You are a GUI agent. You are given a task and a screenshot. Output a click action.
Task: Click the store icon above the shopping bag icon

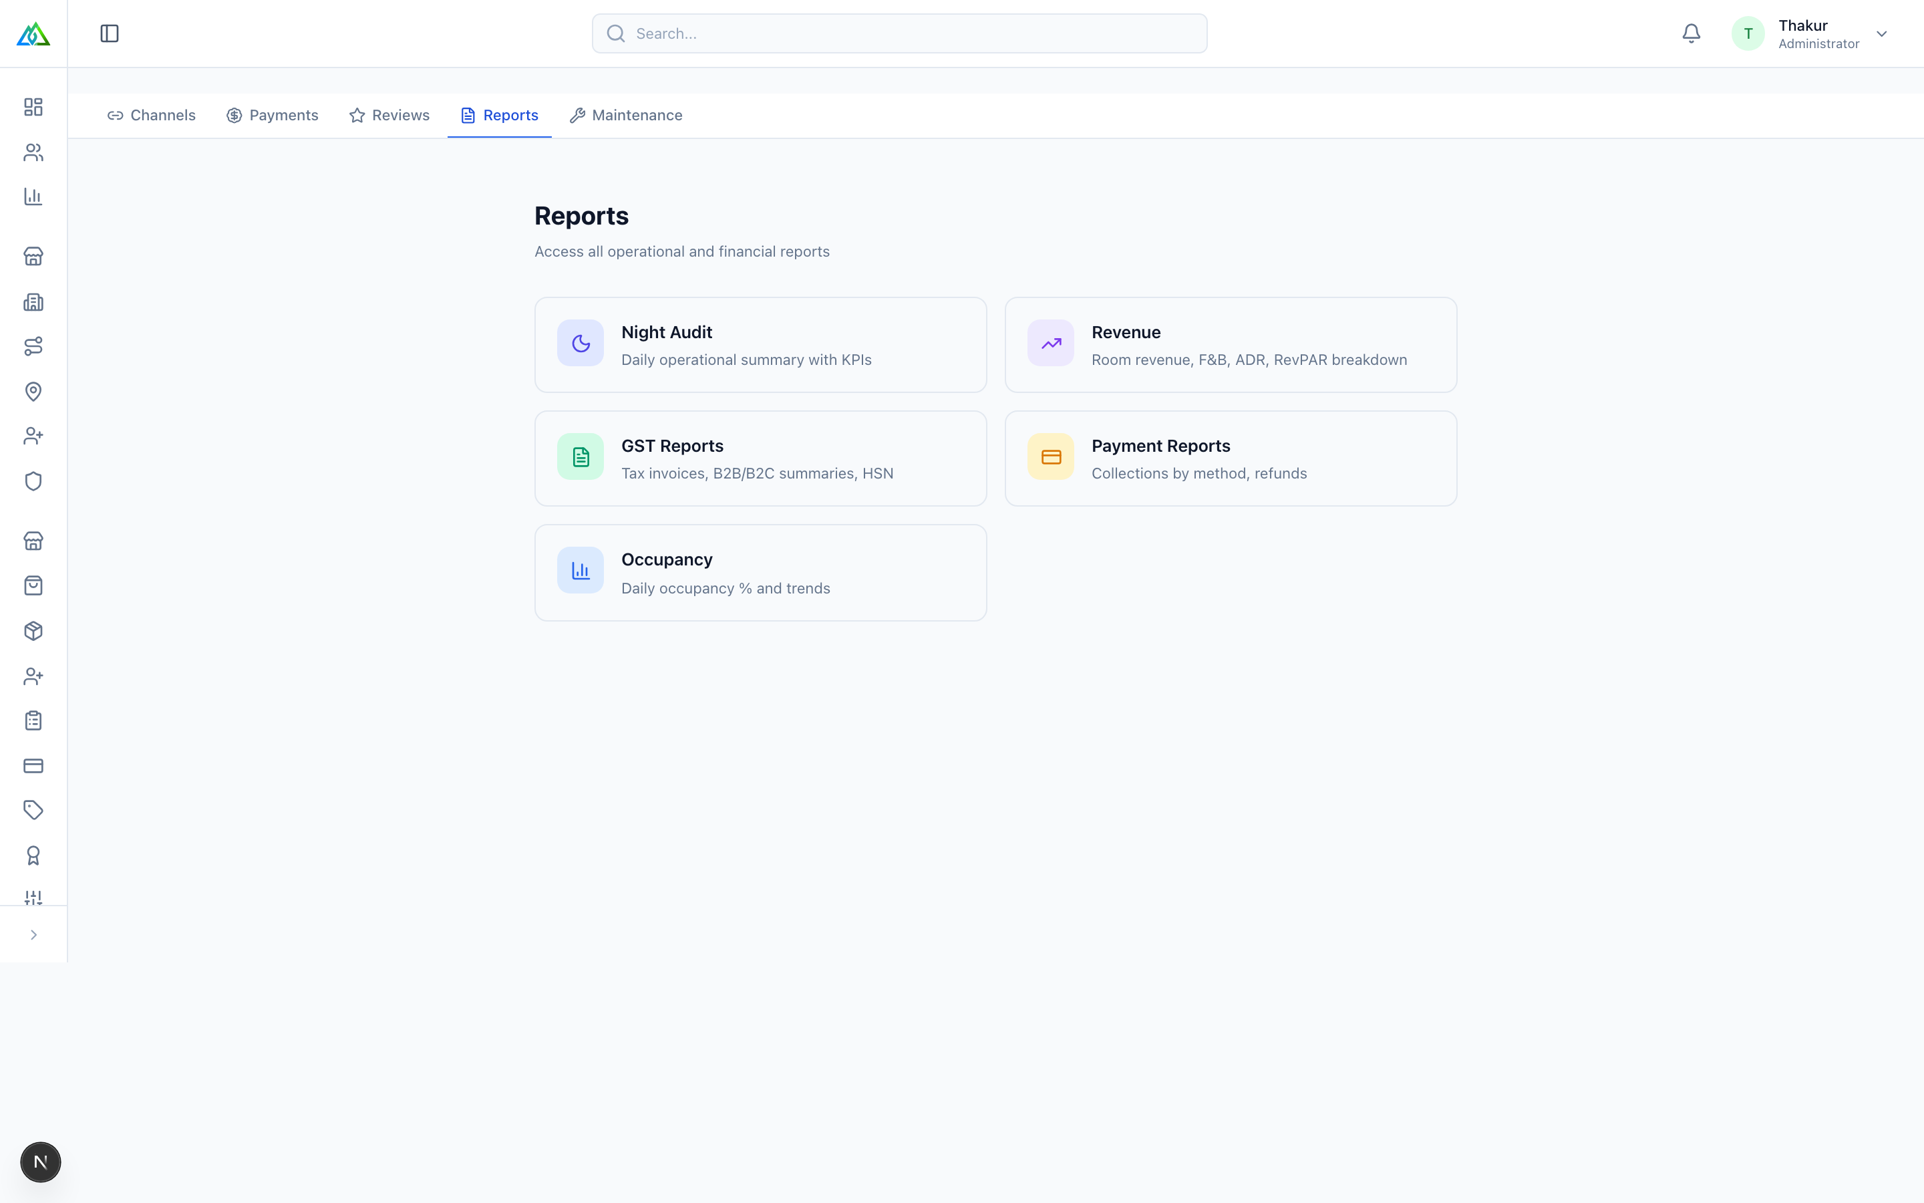coord(33,541)
